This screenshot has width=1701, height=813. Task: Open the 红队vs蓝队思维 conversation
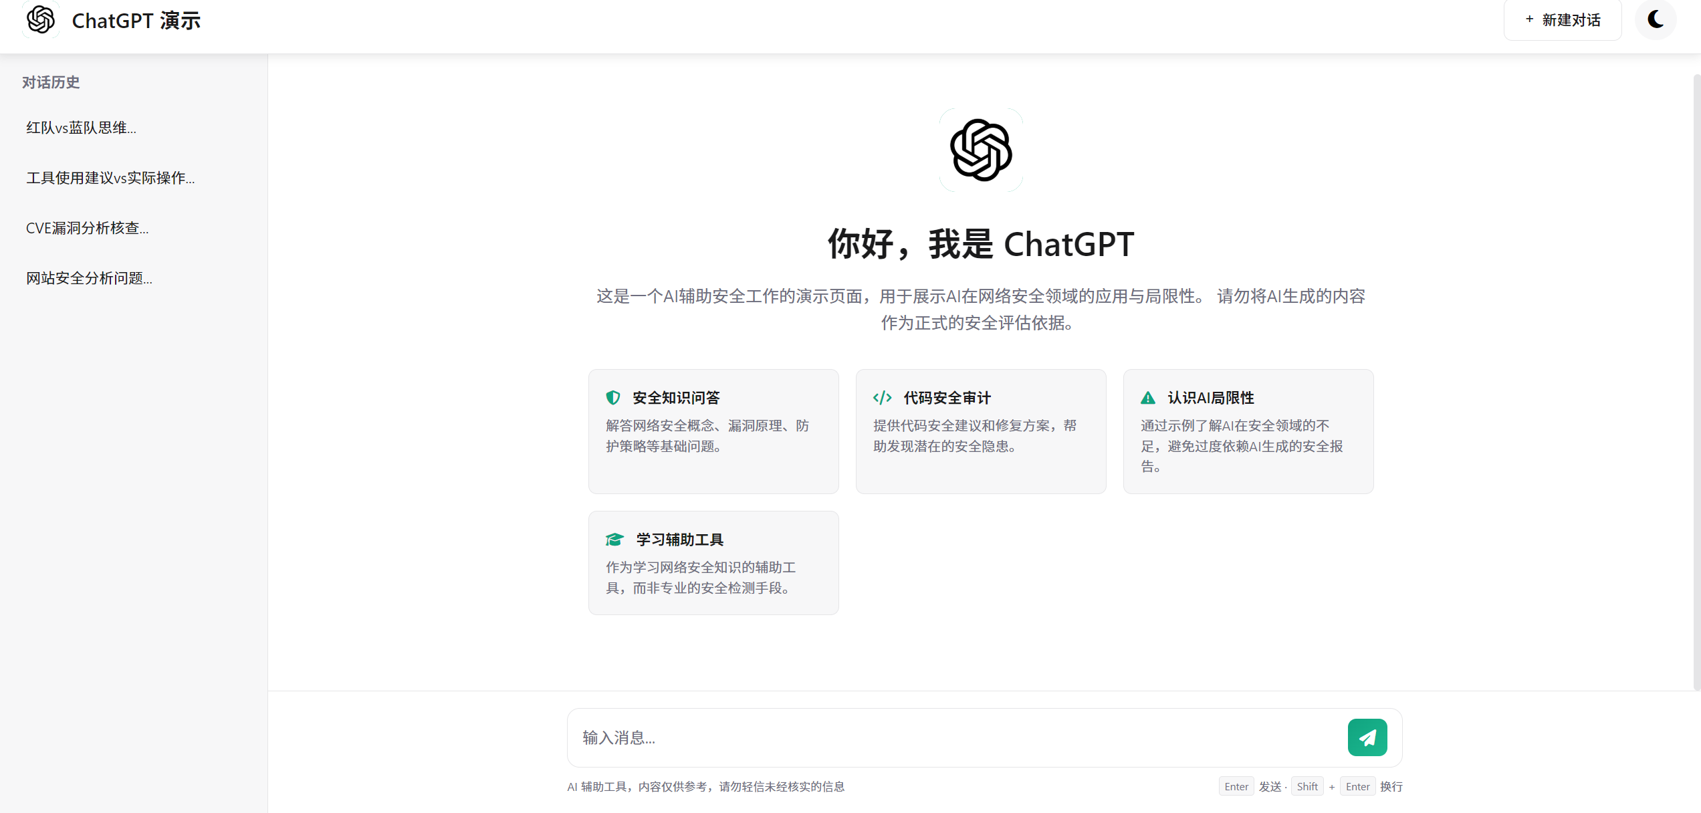click(x=134, y=128)
